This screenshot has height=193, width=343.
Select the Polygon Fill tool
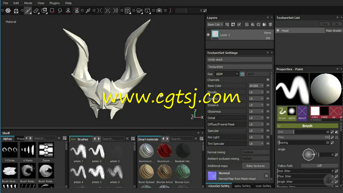click(x=52, y=10)
